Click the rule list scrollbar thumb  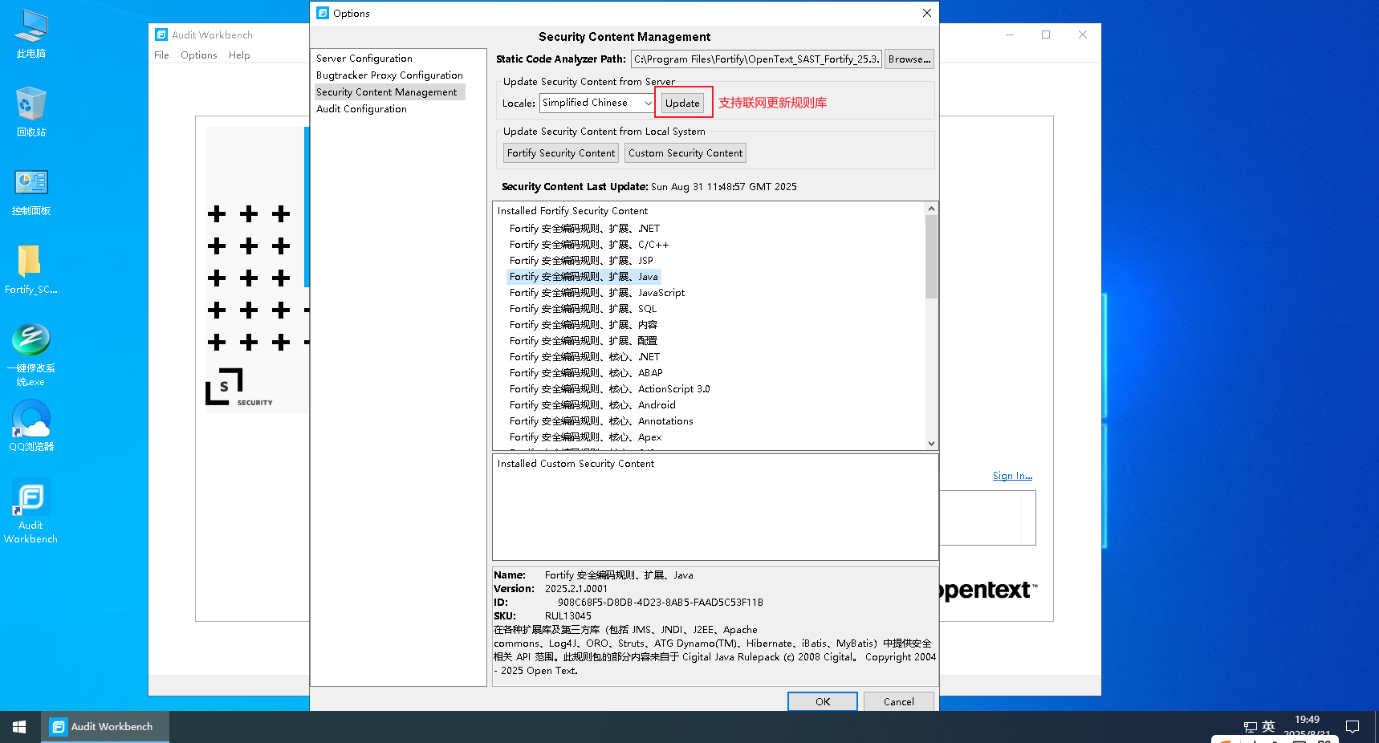coord(931,257)
